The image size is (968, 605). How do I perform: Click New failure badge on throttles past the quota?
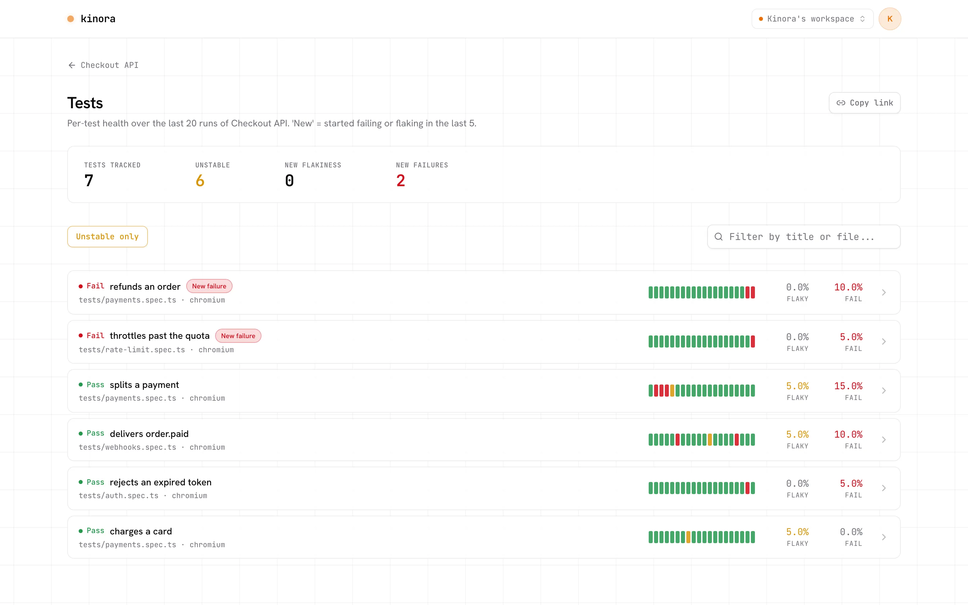[238, 336]
